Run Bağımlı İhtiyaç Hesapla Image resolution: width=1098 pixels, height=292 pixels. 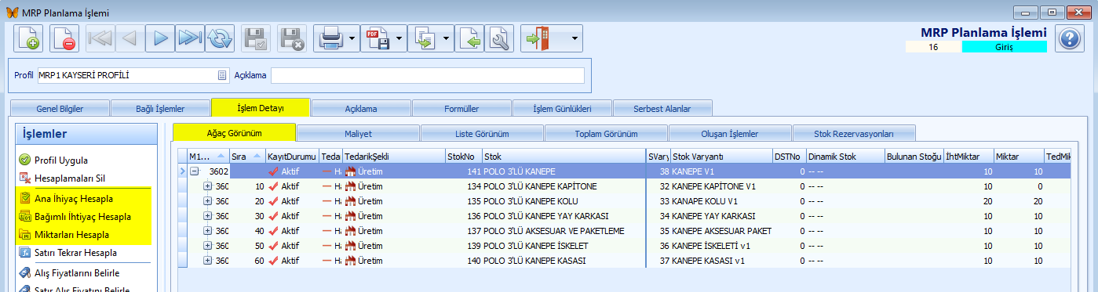(x=82, y=216)
